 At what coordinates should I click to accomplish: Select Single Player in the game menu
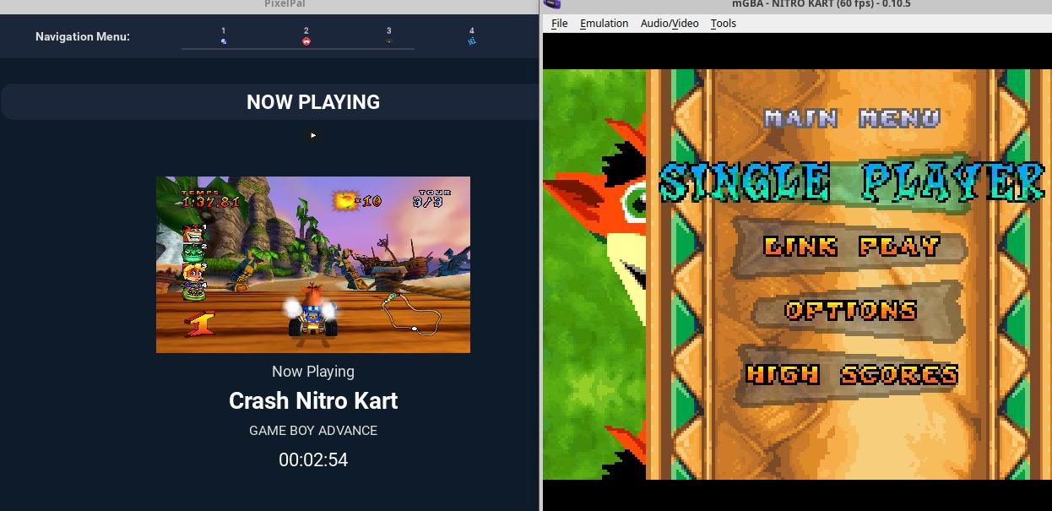pos(853,183)
